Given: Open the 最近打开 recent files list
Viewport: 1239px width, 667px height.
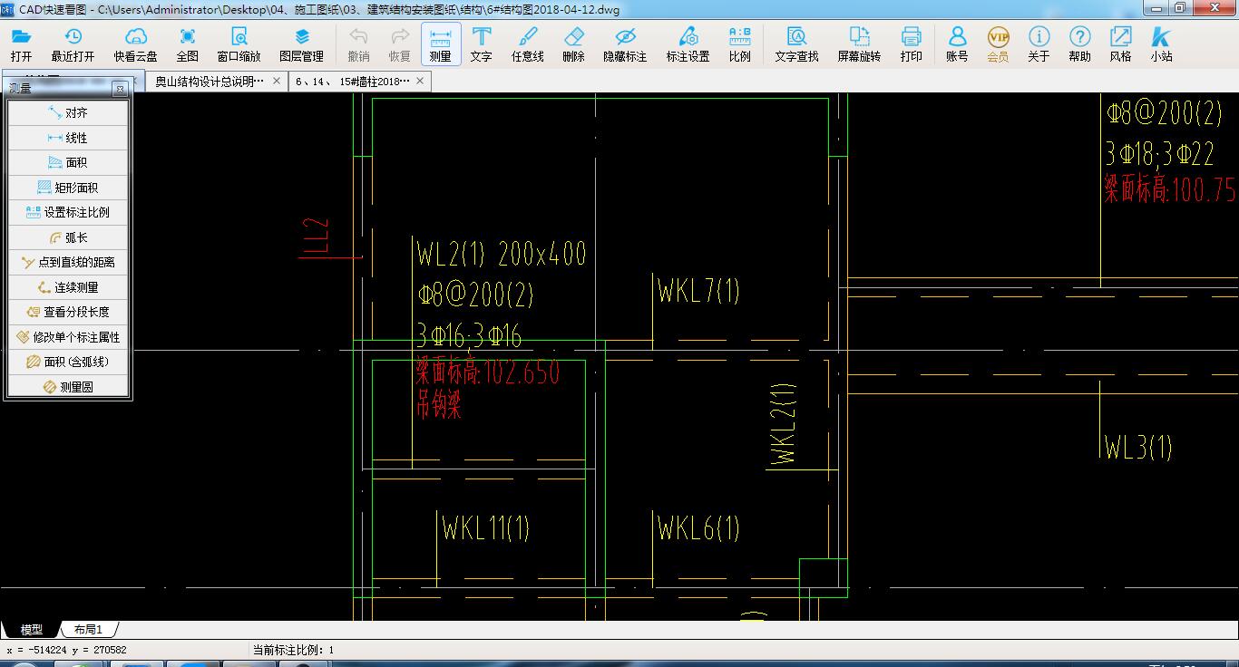Looking at the screenshot, I should click(73, 44).
